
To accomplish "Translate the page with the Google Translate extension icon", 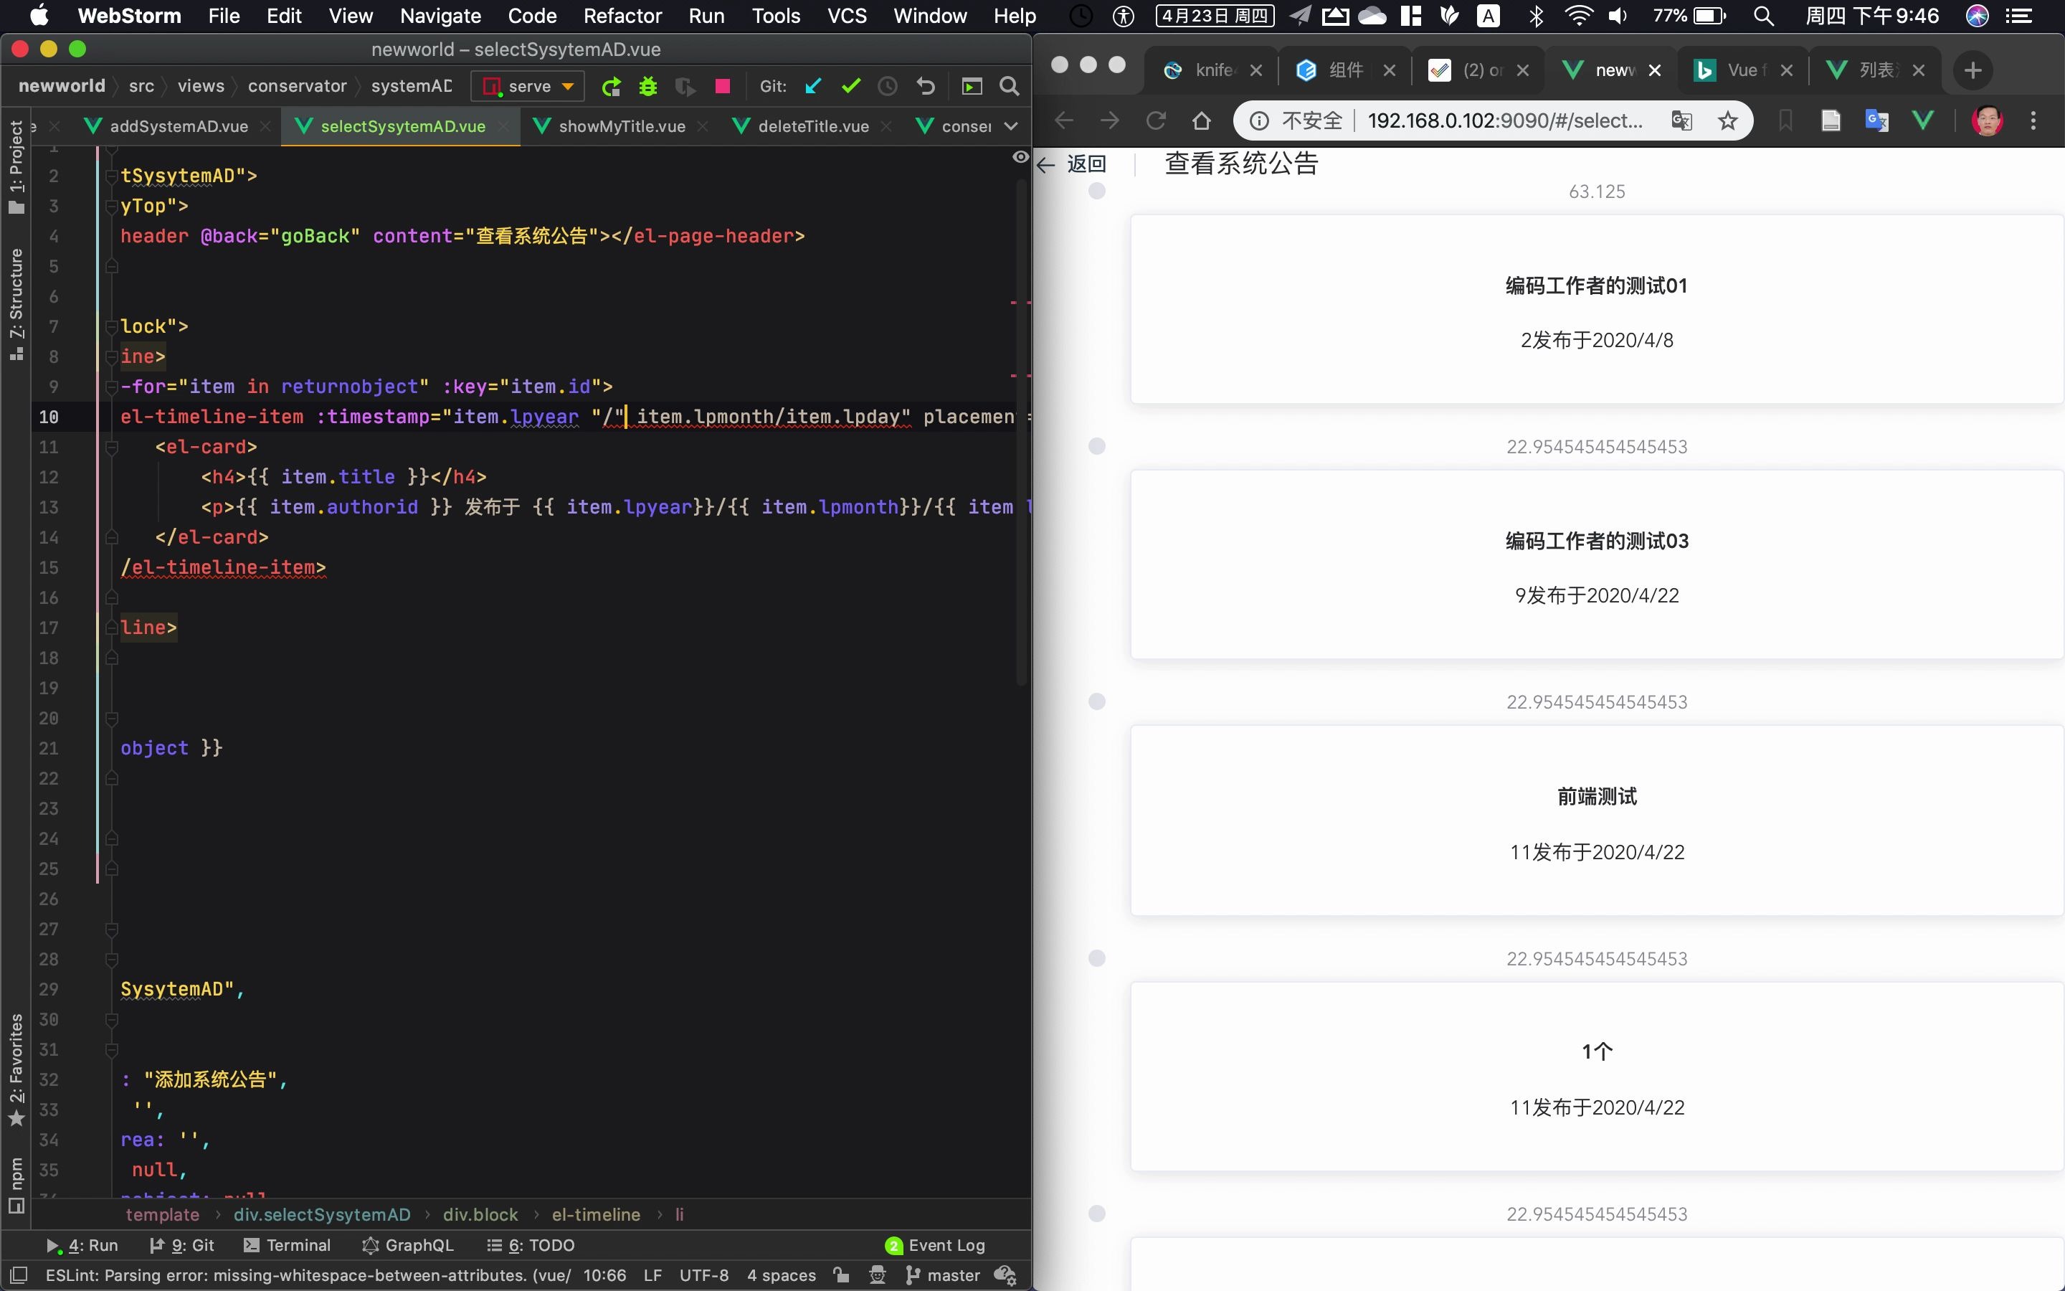I will 1876,120.
